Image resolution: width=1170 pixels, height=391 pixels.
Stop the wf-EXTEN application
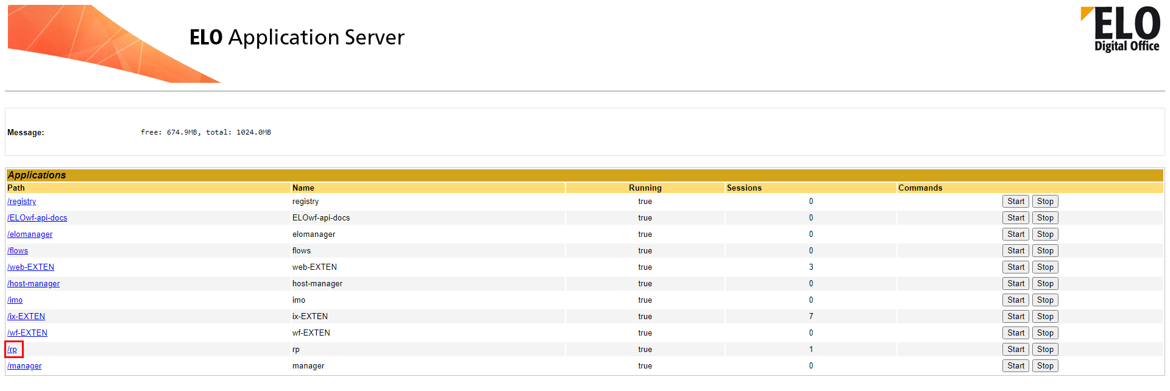(x=1045, y=333)
